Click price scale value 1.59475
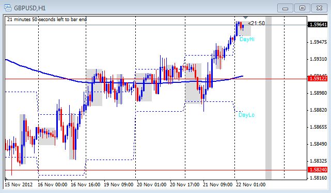The height and width of the screenshot is (193, 331). point(318,42)
